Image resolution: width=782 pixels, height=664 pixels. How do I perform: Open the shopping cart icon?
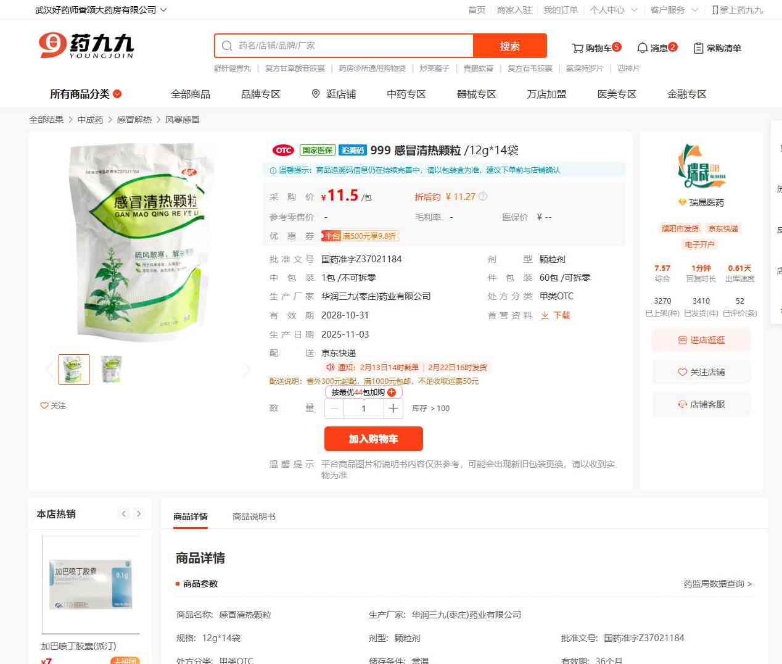(x=577, y=48)
